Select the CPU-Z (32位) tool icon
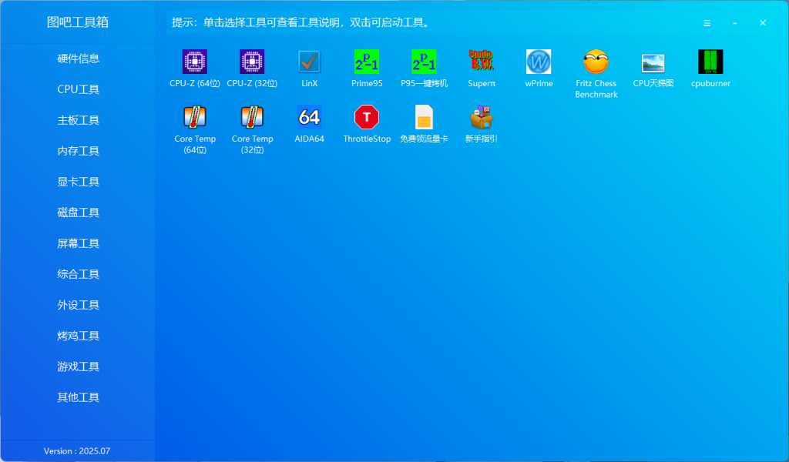Screen dimensions: 789x462 tap(252, 62)
